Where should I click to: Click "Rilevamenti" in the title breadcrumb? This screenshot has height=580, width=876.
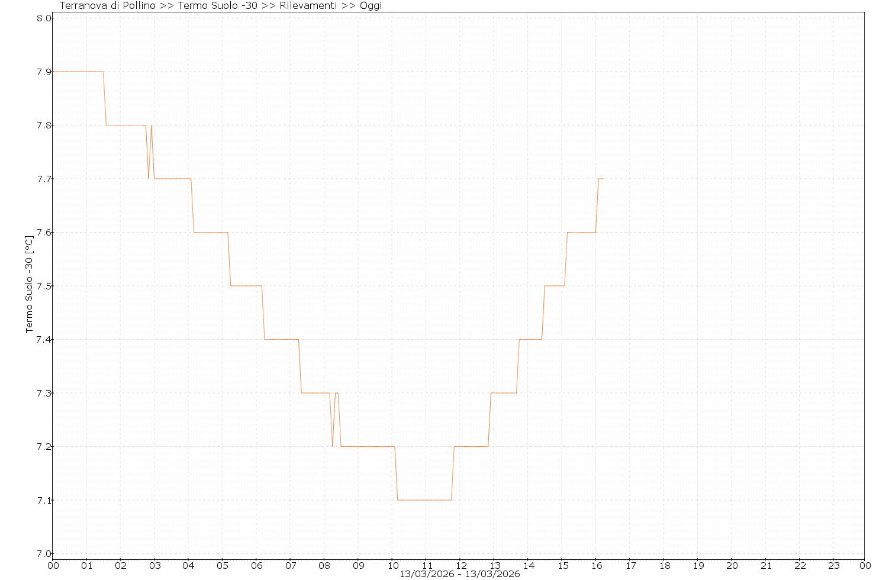tap(310, 6)
